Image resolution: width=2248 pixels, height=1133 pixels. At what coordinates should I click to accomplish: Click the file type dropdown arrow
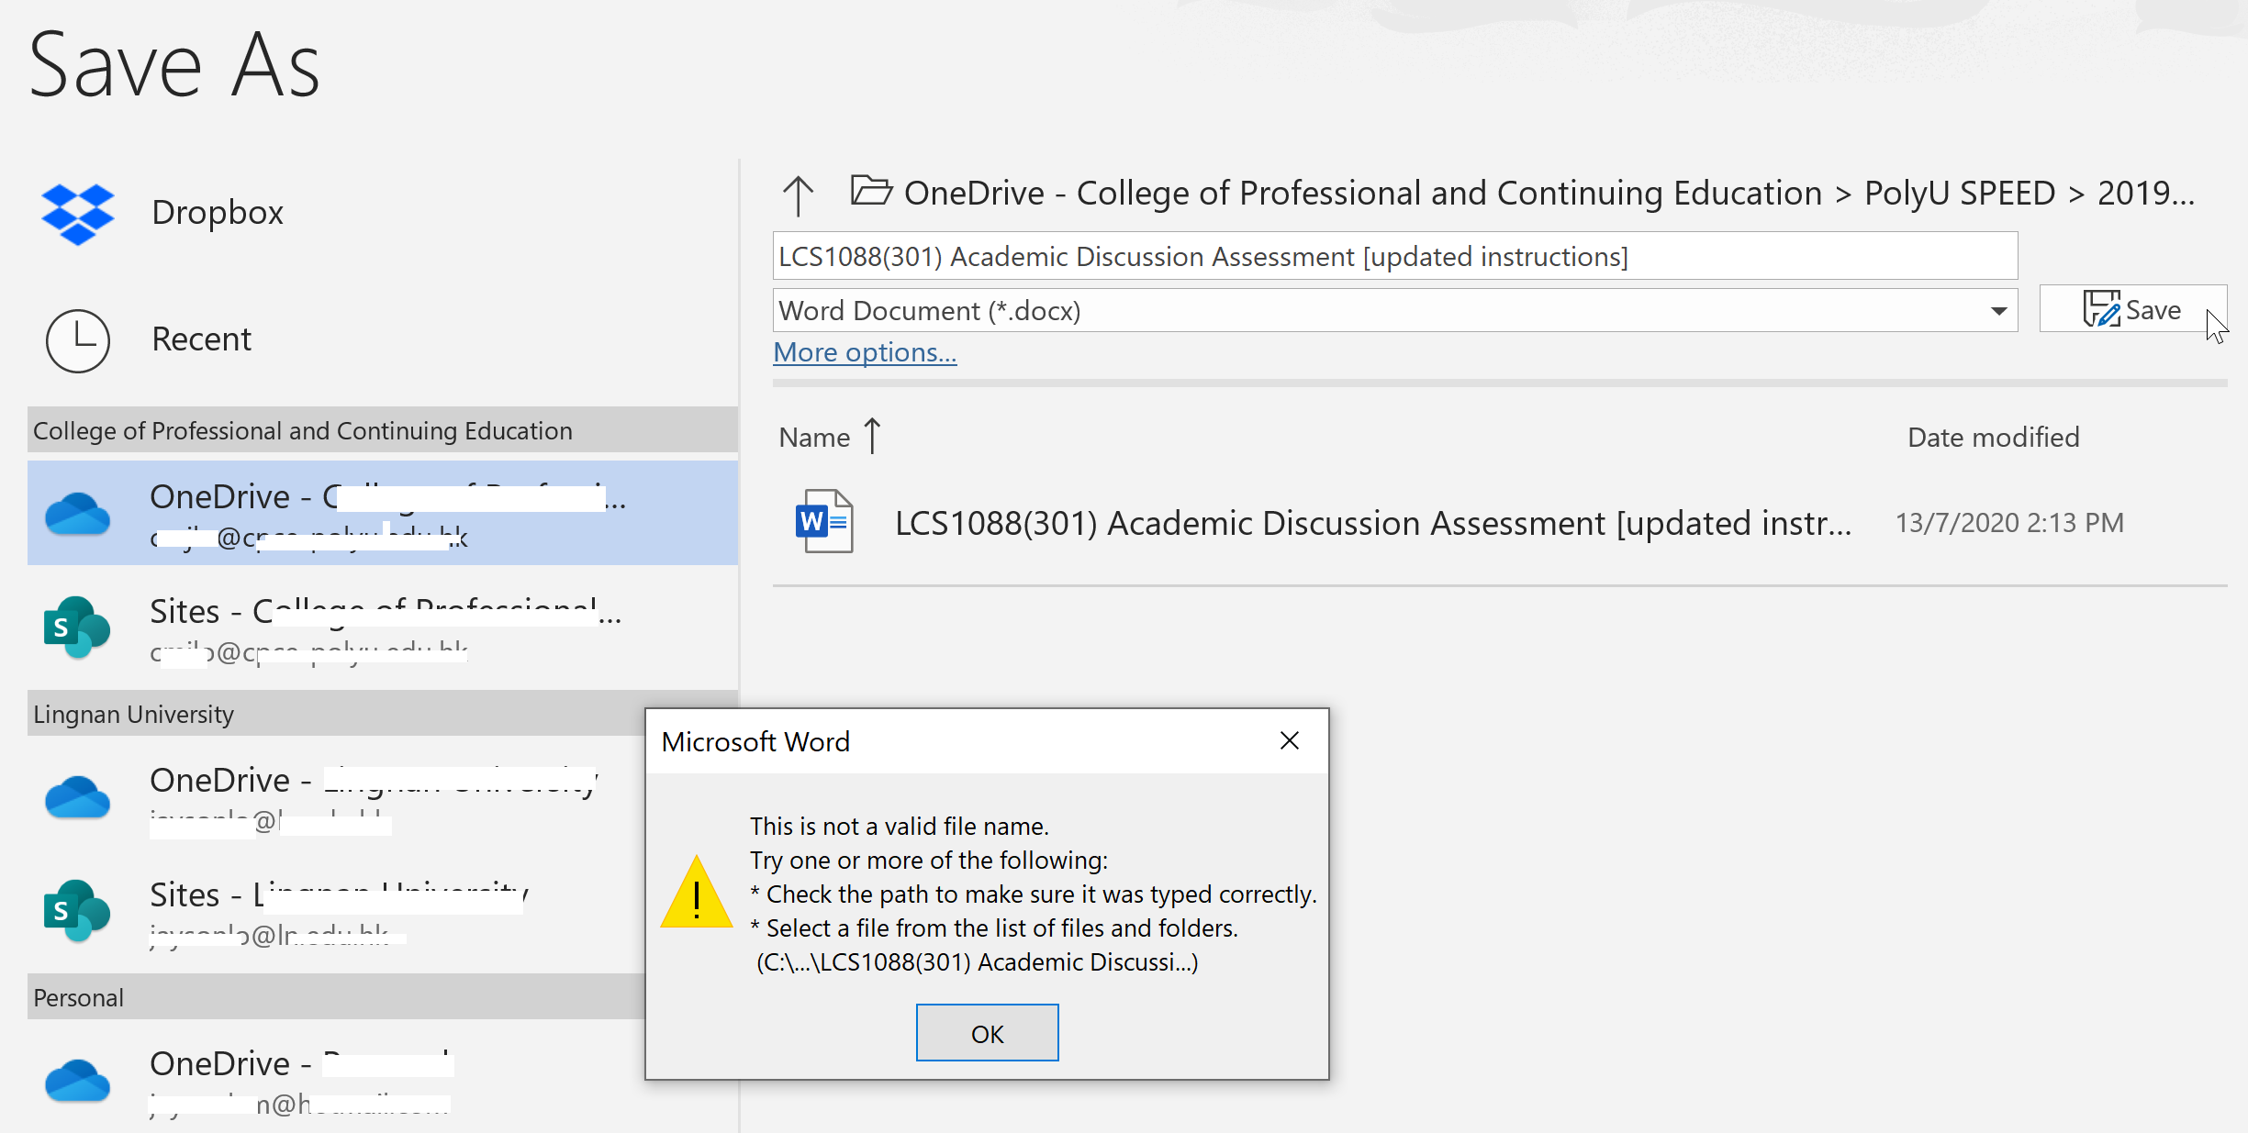(1998, 311)
